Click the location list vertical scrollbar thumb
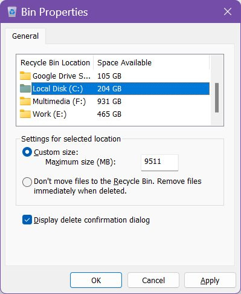The image size is (241, 294). [217, 97]
